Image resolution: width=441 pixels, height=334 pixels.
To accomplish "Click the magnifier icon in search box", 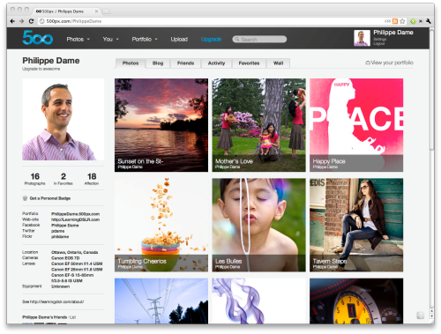I will point(237,39).
